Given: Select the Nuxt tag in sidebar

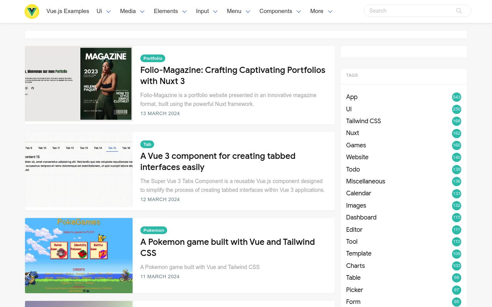Looking at the screenshot, I should 352,133.
